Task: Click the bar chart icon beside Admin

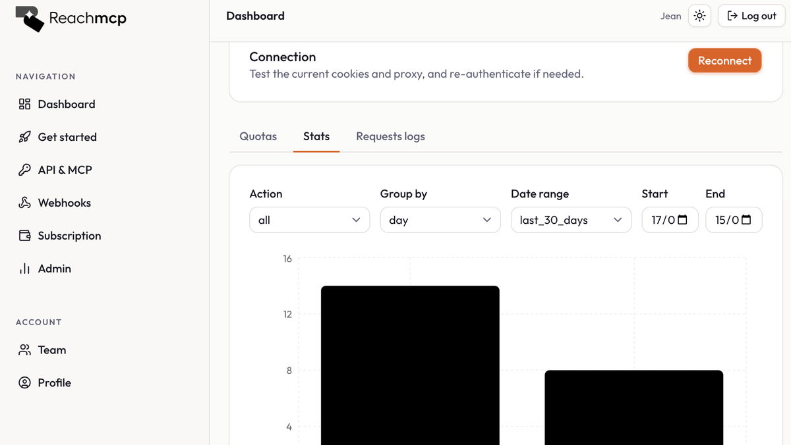Action: pyautogui.click(x=24, y=269)
